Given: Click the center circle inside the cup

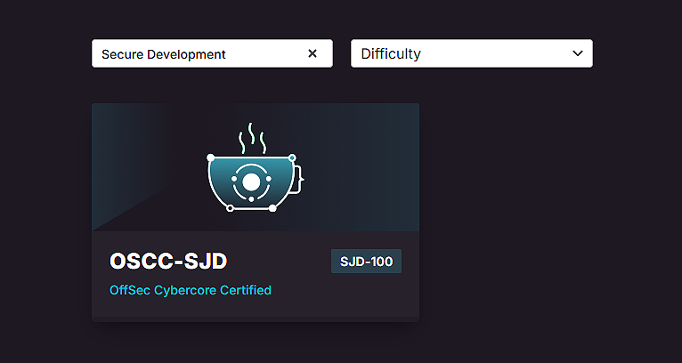Looking at the screenshot, I should 251,182.
